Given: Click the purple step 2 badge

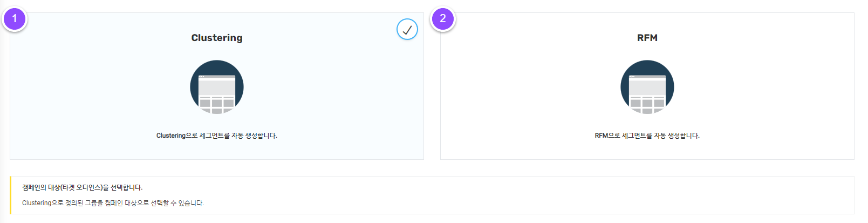Looking at the screenshot, I should click(x=443, y=19).
